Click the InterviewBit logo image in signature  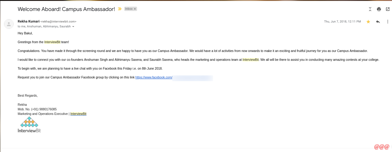[x=29, y=125]
